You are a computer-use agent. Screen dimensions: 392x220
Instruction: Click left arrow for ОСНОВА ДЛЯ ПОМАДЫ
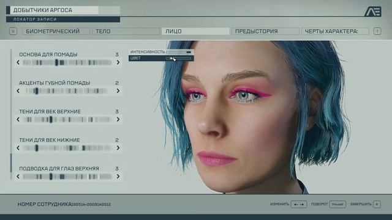click(18, 62)
